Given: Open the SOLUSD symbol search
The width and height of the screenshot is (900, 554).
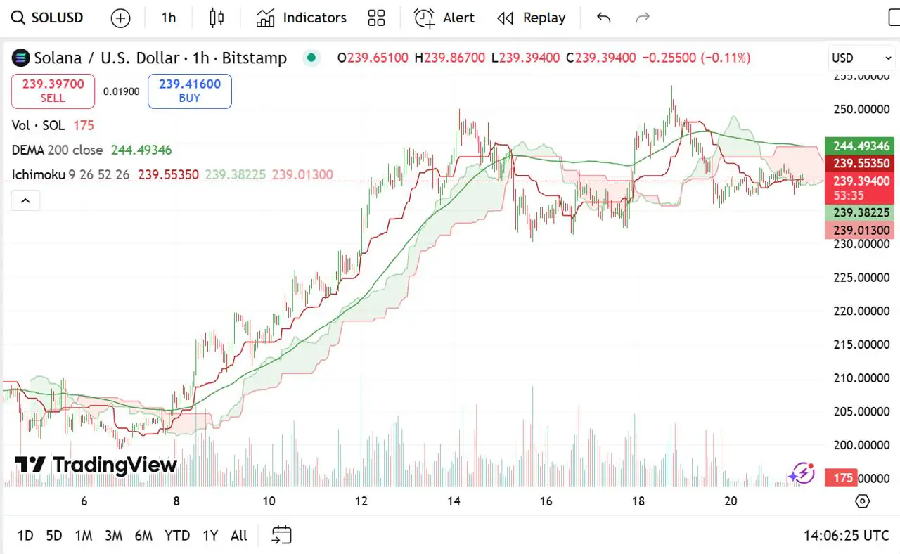Looking at the screenshot, I should click(x=48, y=18).
